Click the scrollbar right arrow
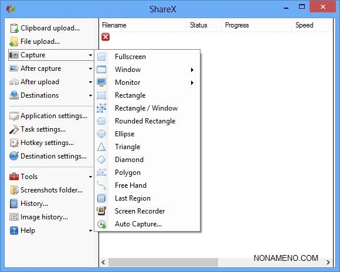The image size is (340, 272). (x=328, y=262)
